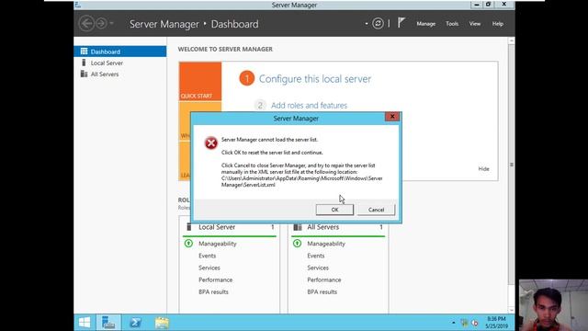The image size is (588, 331).
Task: Select Dashboard in the sidebar
Action: click(120, 51)
